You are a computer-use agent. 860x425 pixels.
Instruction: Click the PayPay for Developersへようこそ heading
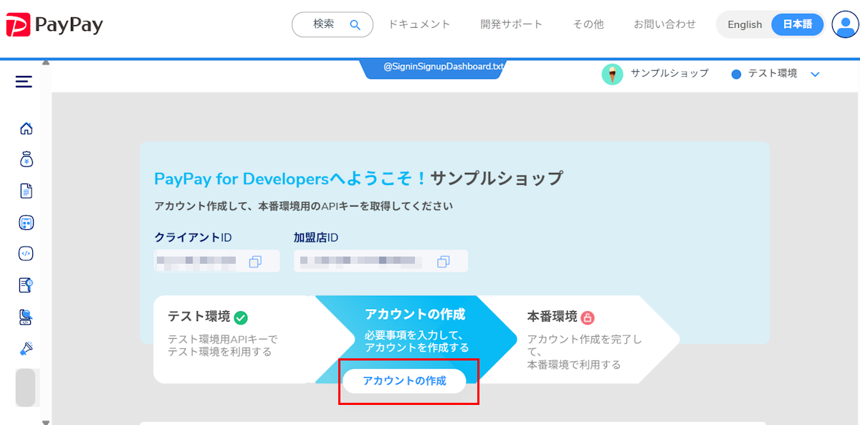point(291,178)
